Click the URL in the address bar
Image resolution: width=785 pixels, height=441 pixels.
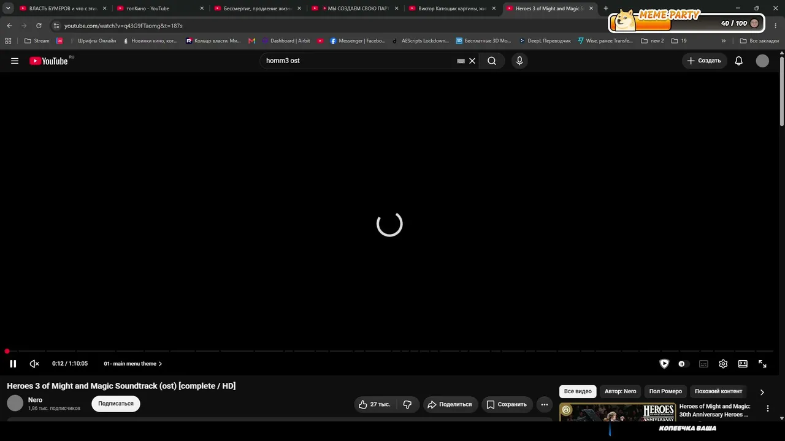coord(123,26)
